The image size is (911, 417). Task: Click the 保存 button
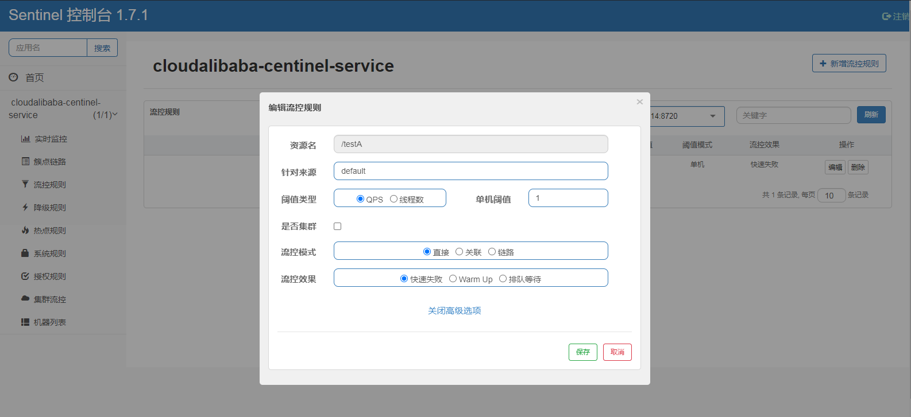pyautogui.click(x=583, y=352)
